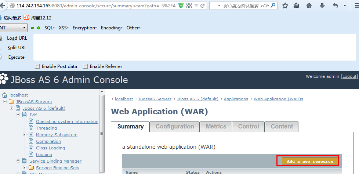Open the HackBar SQL dropdown
The height and width of the screenshot is (174, 359).
(50, 28)
